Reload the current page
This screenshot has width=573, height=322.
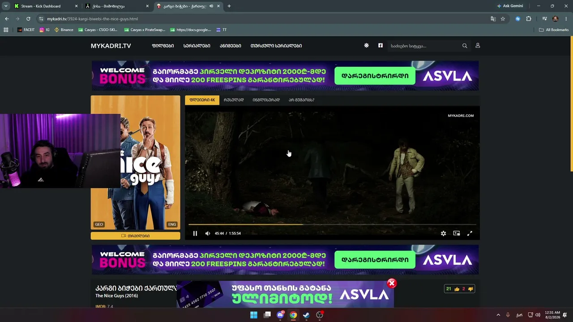pyautogui.click(x=28, y=19)
